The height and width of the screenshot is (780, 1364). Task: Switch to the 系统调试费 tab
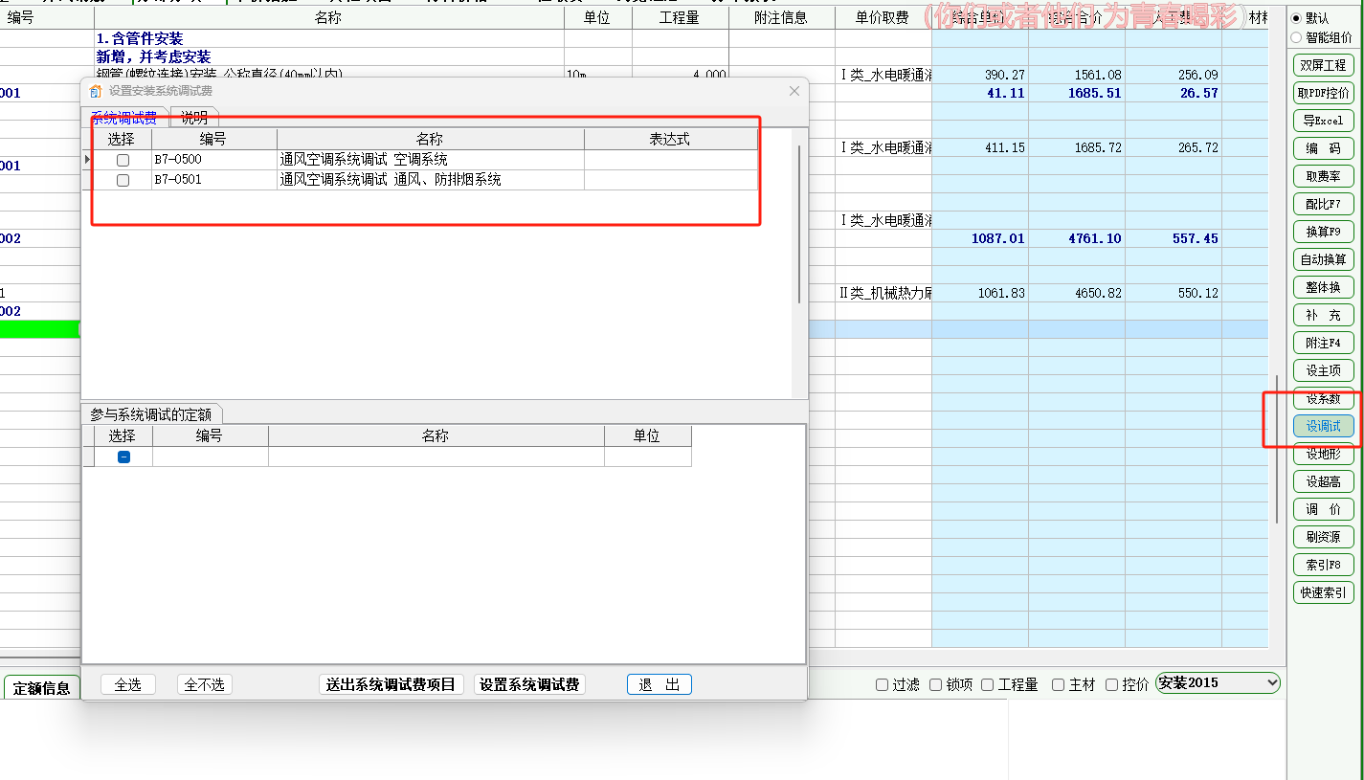[124, 118]
